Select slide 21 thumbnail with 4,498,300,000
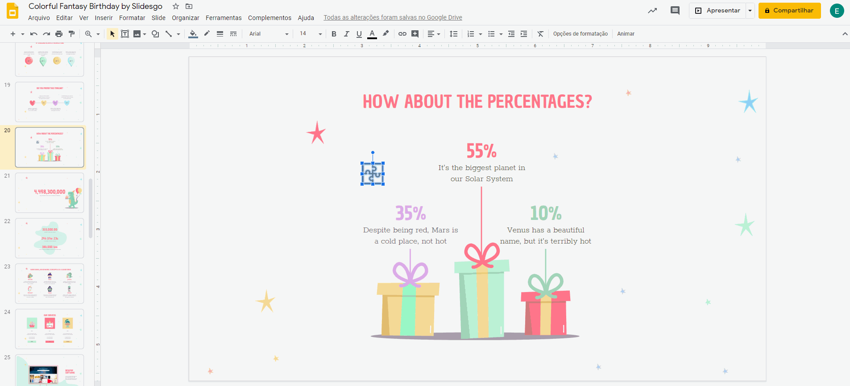850x386 pixels. tap(50, 193)
